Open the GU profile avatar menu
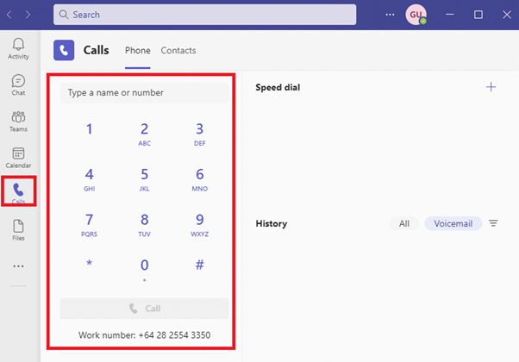Image resolution: width=519 pixels, height=362 pixels. pyautogui.click(x=416, y=15)
